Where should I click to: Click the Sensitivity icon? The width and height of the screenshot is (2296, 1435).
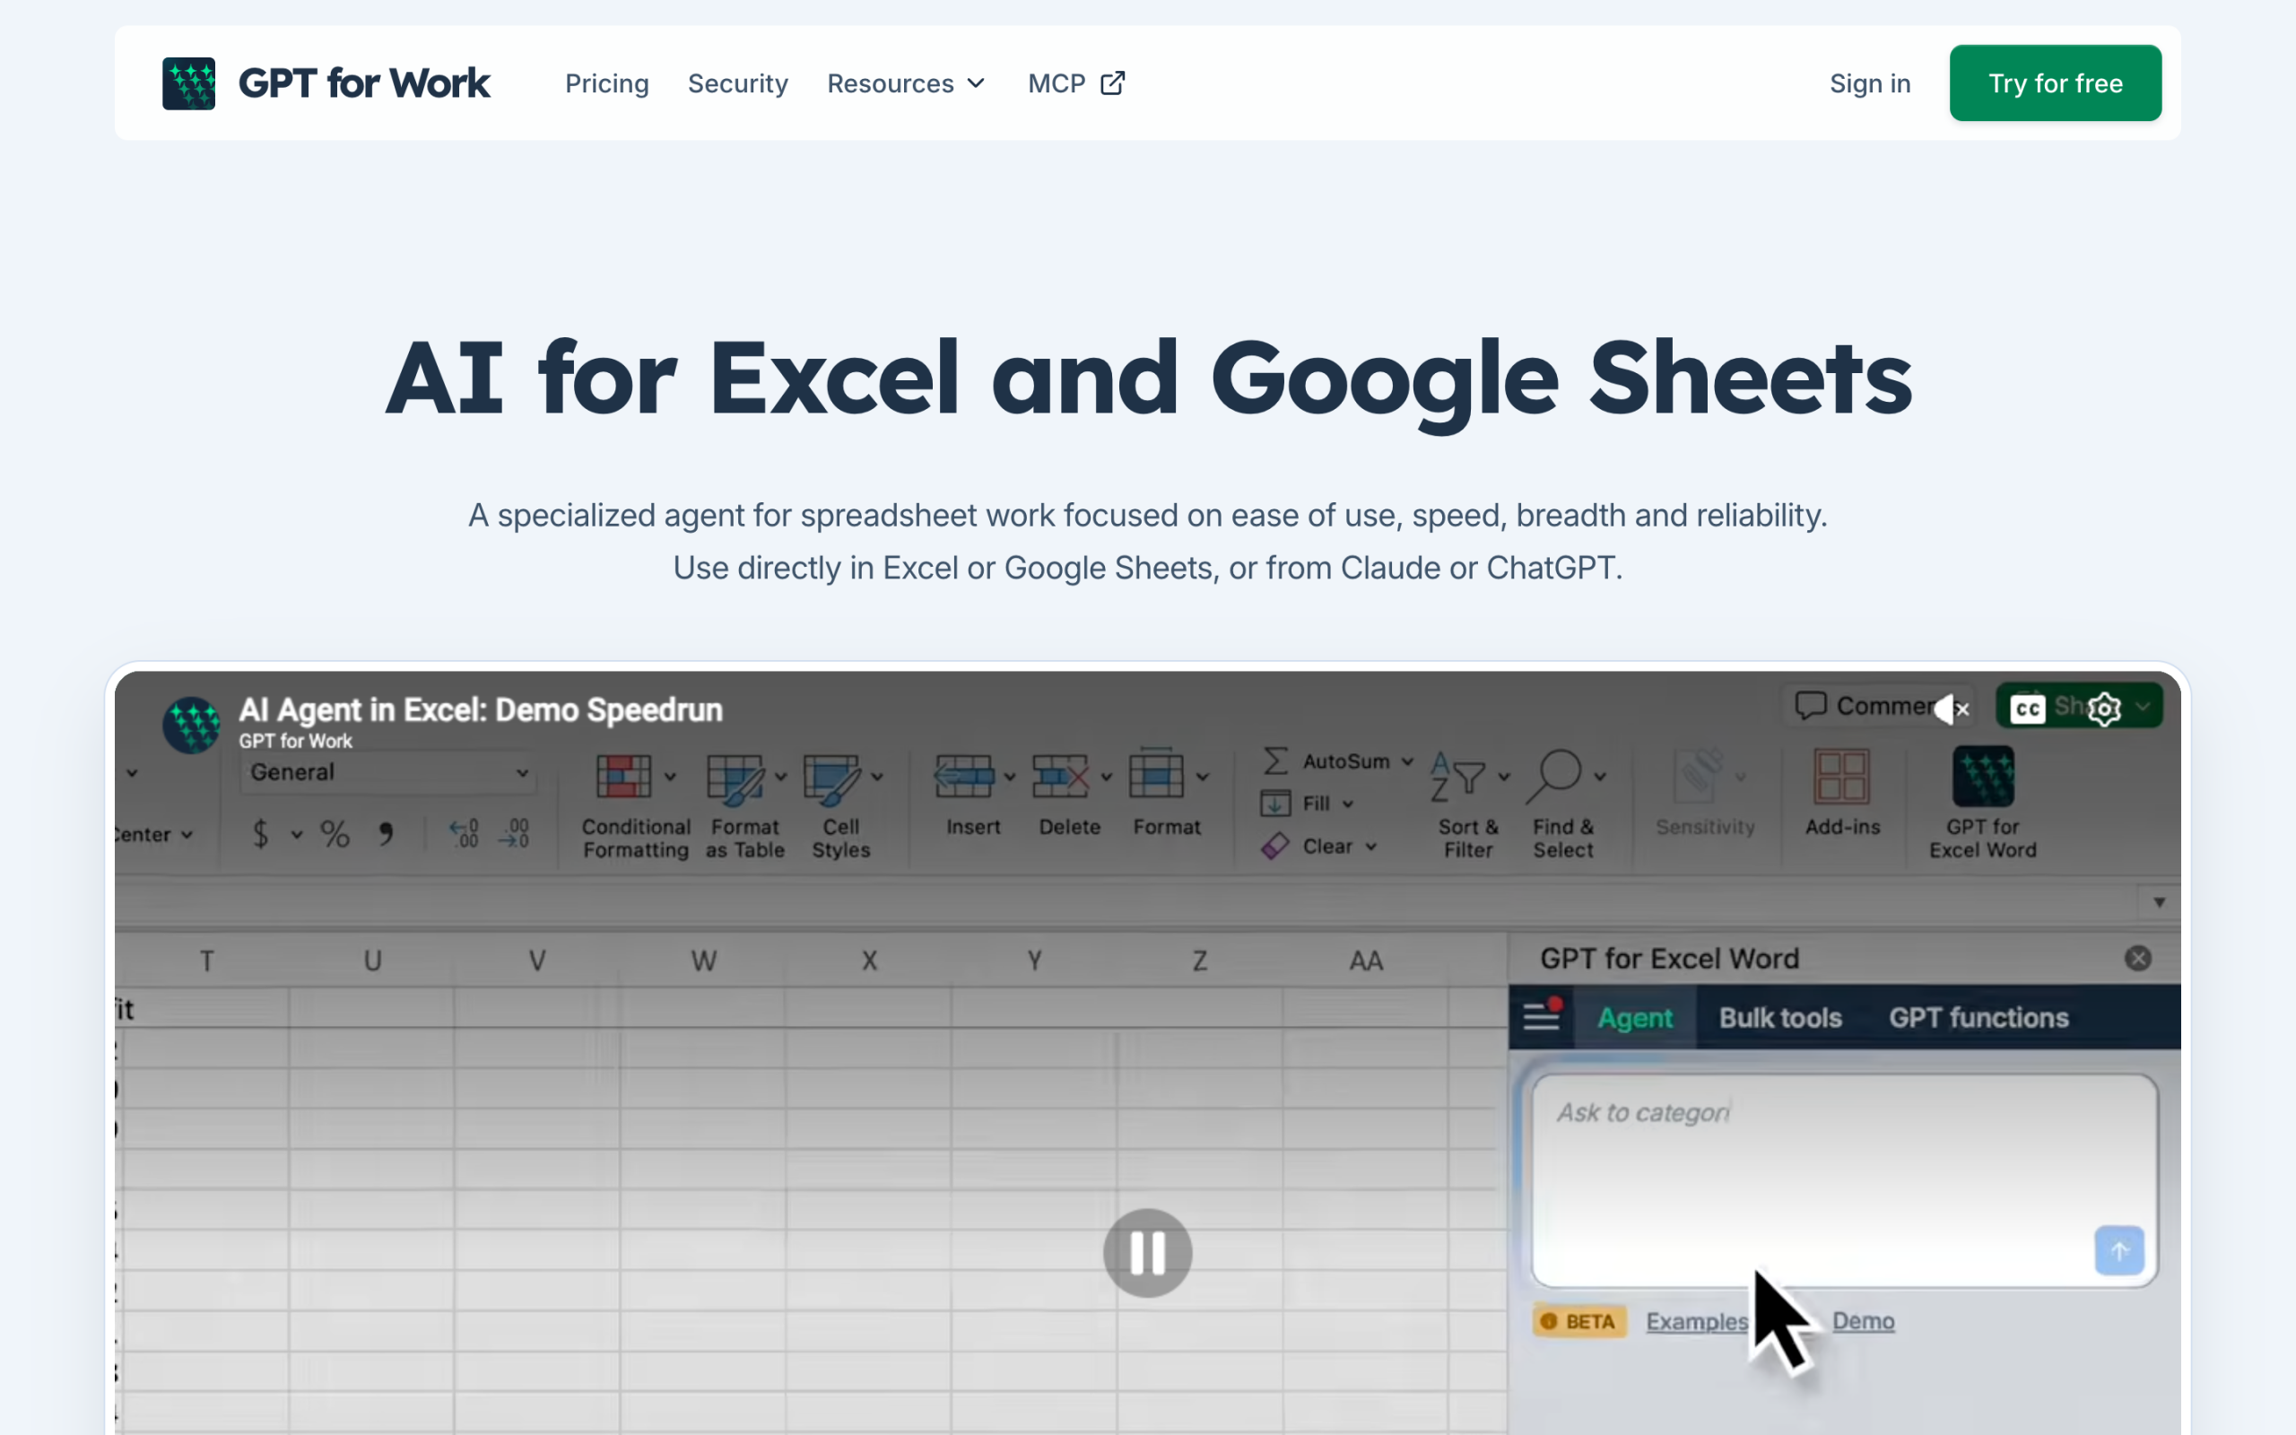(x=1699, y=777)
